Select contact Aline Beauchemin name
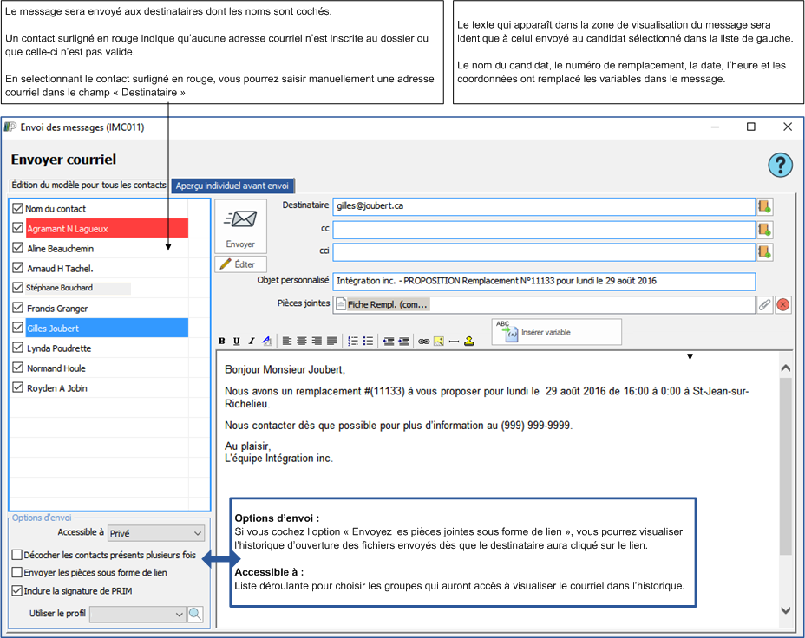805x638 pixels. (x=60, y=249)
